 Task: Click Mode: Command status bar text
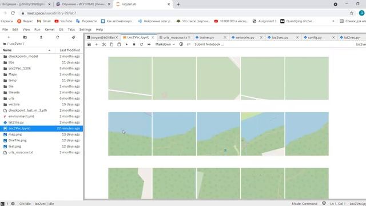304,204
